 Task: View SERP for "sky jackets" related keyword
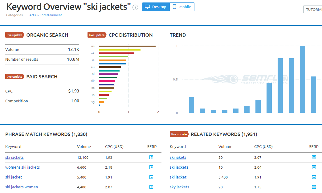[x=315, y=187]
